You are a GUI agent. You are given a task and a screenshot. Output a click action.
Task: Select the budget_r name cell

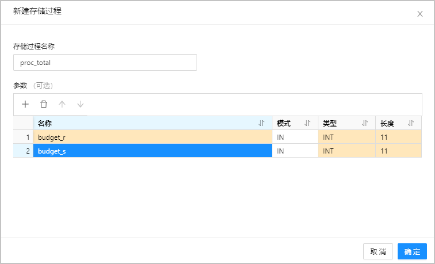pyautogui.click(x=152, y=137)
